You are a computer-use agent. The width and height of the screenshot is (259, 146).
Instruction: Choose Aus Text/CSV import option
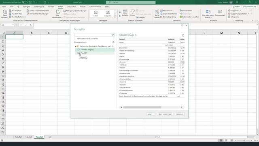point(15,11)
